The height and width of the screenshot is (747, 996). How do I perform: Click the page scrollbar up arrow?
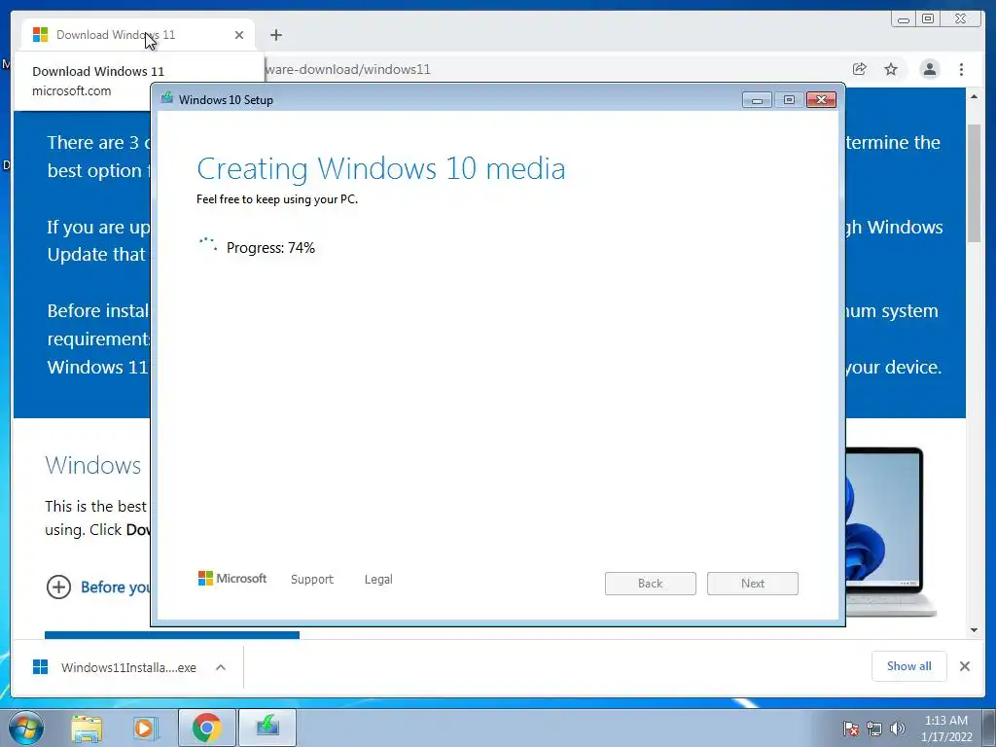click(x=975, y=96)
